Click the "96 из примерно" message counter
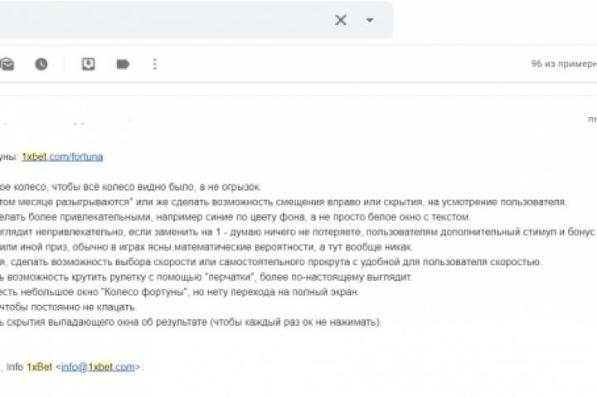The width and height of the screenshot is (597, 398). click(x=564, y=64)
